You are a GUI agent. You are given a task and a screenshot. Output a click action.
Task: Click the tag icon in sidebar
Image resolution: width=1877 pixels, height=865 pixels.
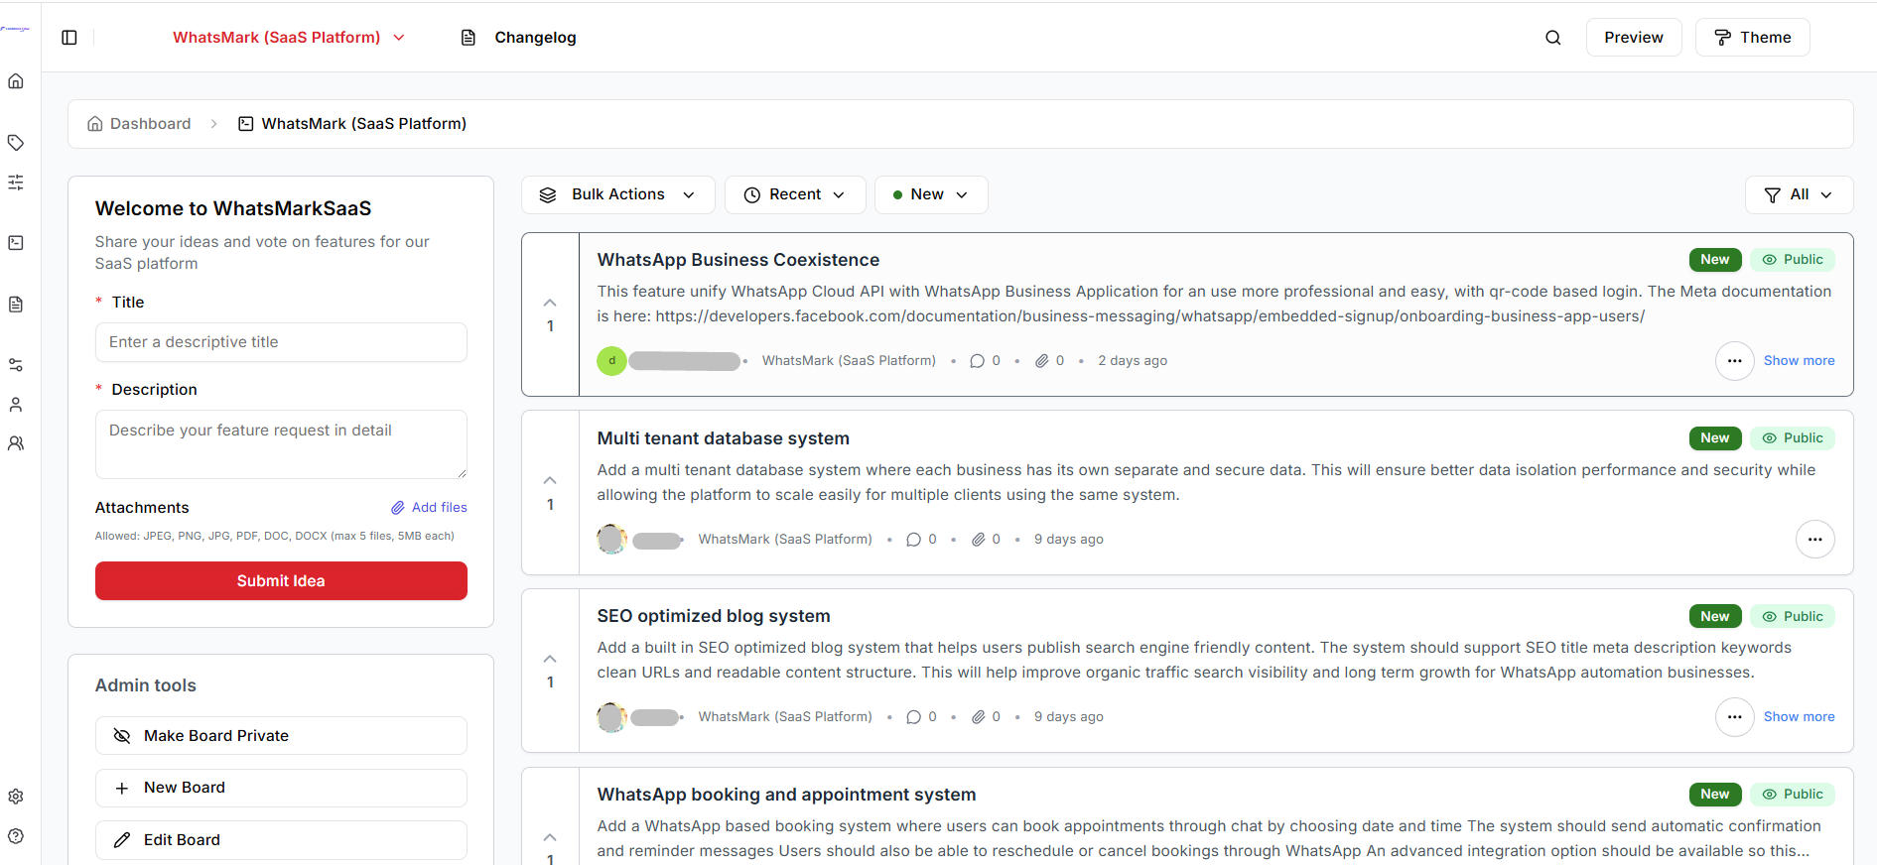(16, 143)
